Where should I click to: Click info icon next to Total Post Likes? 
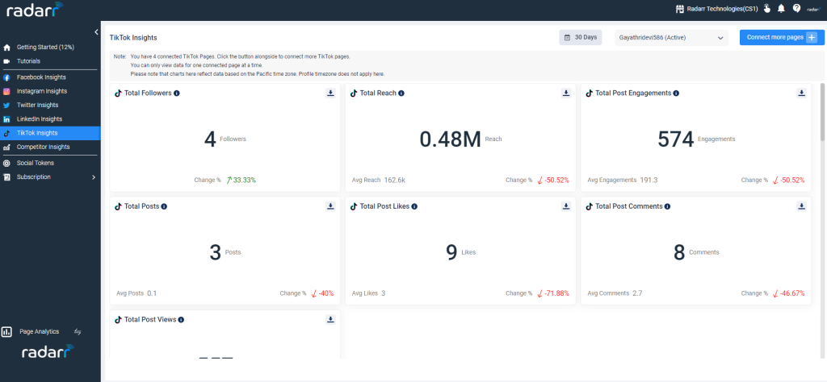(x=414, y=206)
